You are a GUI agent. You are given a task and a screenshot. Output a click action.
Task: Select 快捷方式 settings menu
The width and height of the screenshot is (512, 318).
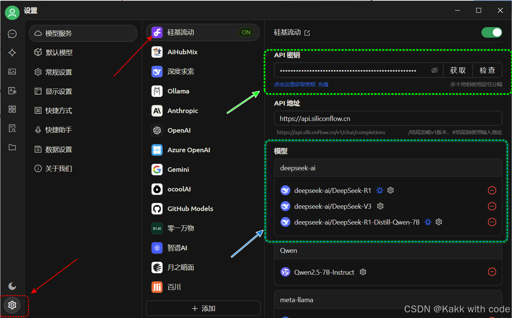(83, 110)
